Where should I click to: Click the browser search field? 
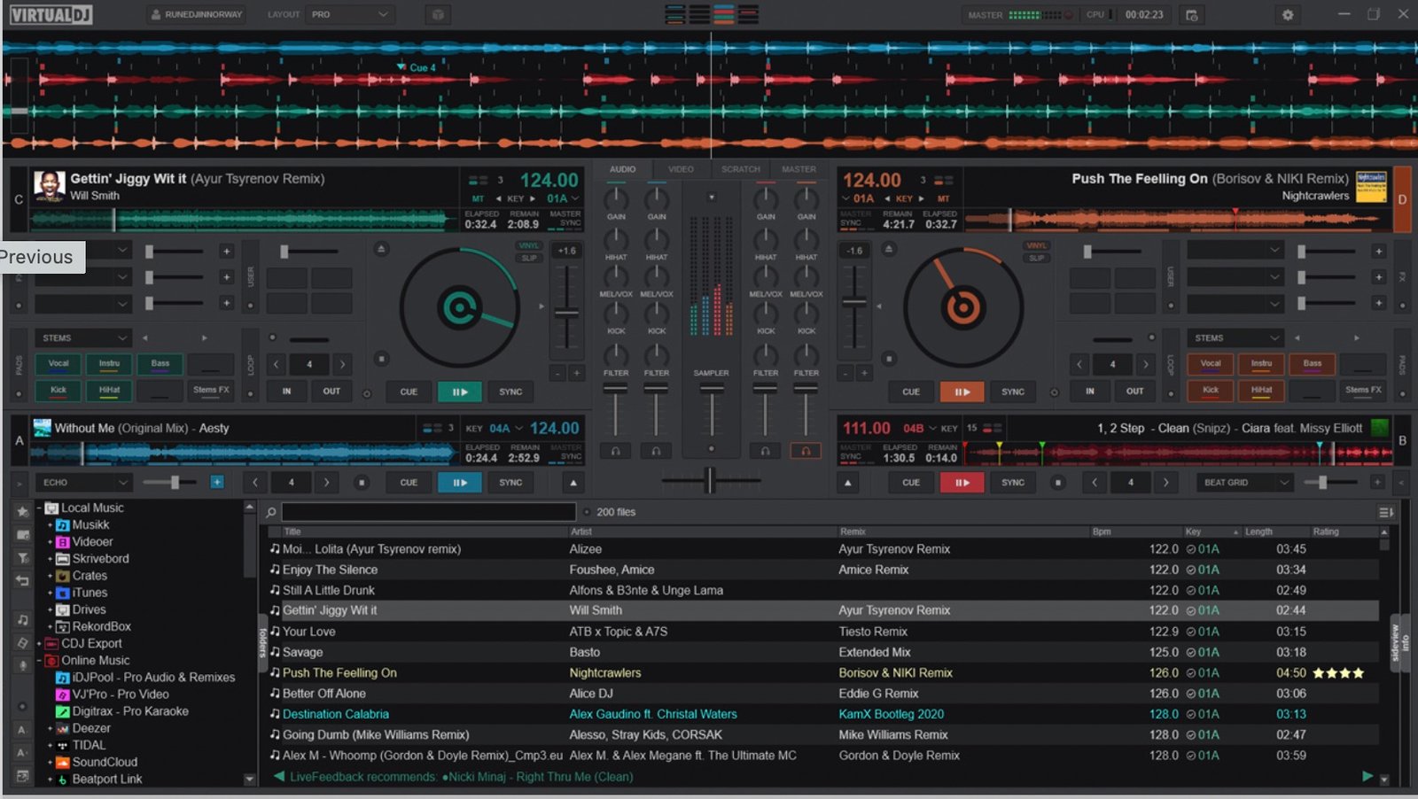coord(429,512)
